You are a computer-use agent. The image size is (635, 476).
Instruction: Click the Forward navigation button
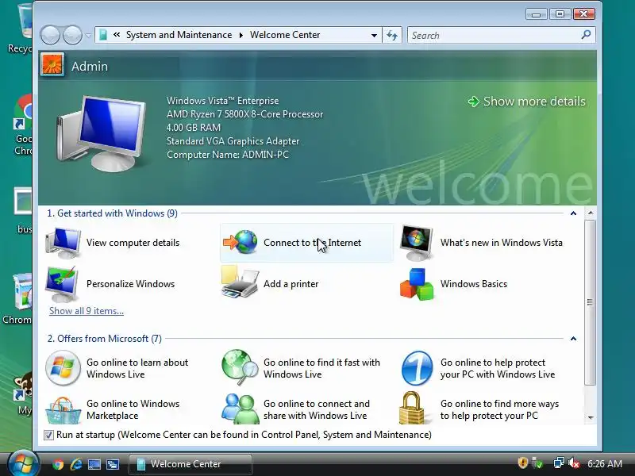(x=72, y=35)
